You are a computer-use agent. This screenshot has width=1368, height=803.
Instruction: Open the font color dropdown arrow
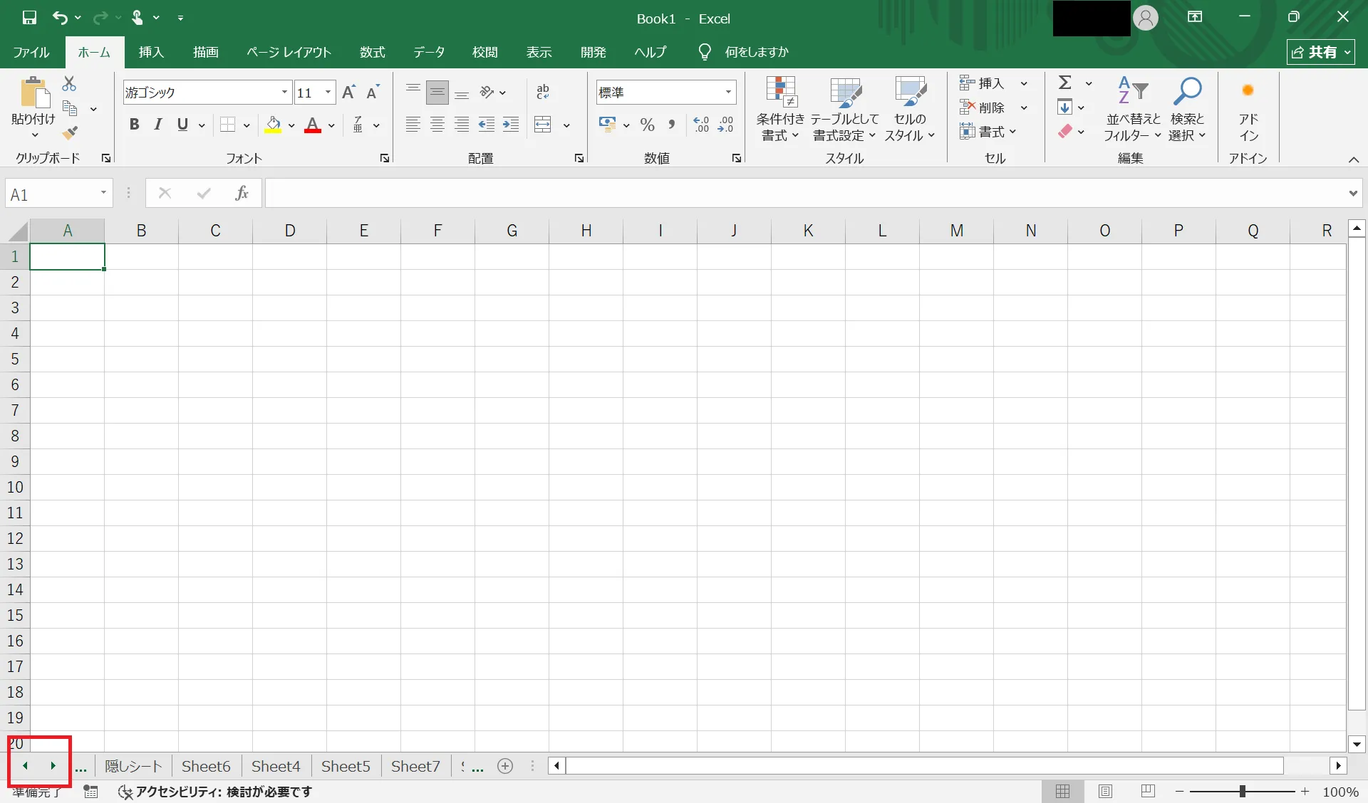332,126
